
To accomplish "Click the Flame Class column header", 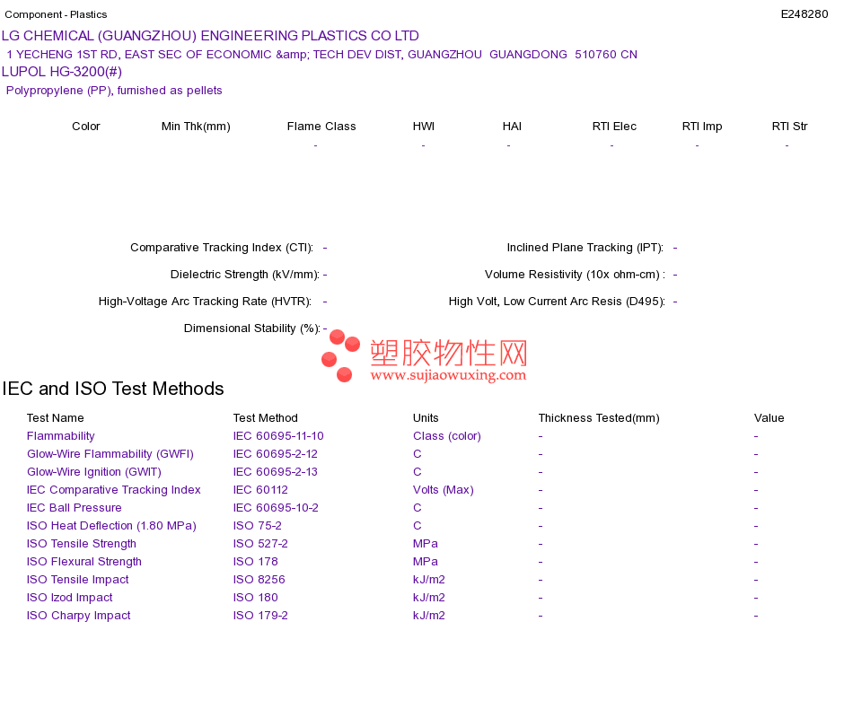I will click(321, 127).
